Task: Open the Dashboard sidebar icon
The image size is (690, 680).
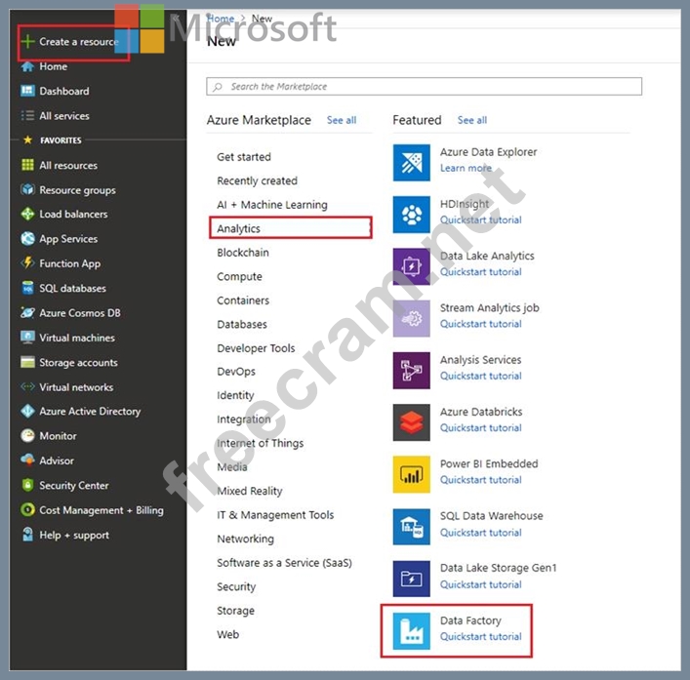Action: 27,91
